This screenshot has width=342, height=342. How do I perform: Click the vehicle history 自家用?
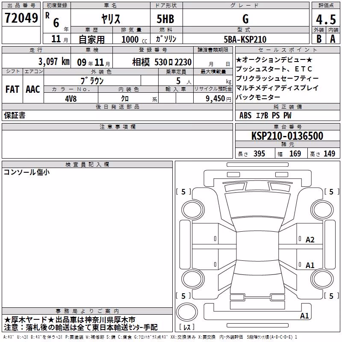pos(91,39)
